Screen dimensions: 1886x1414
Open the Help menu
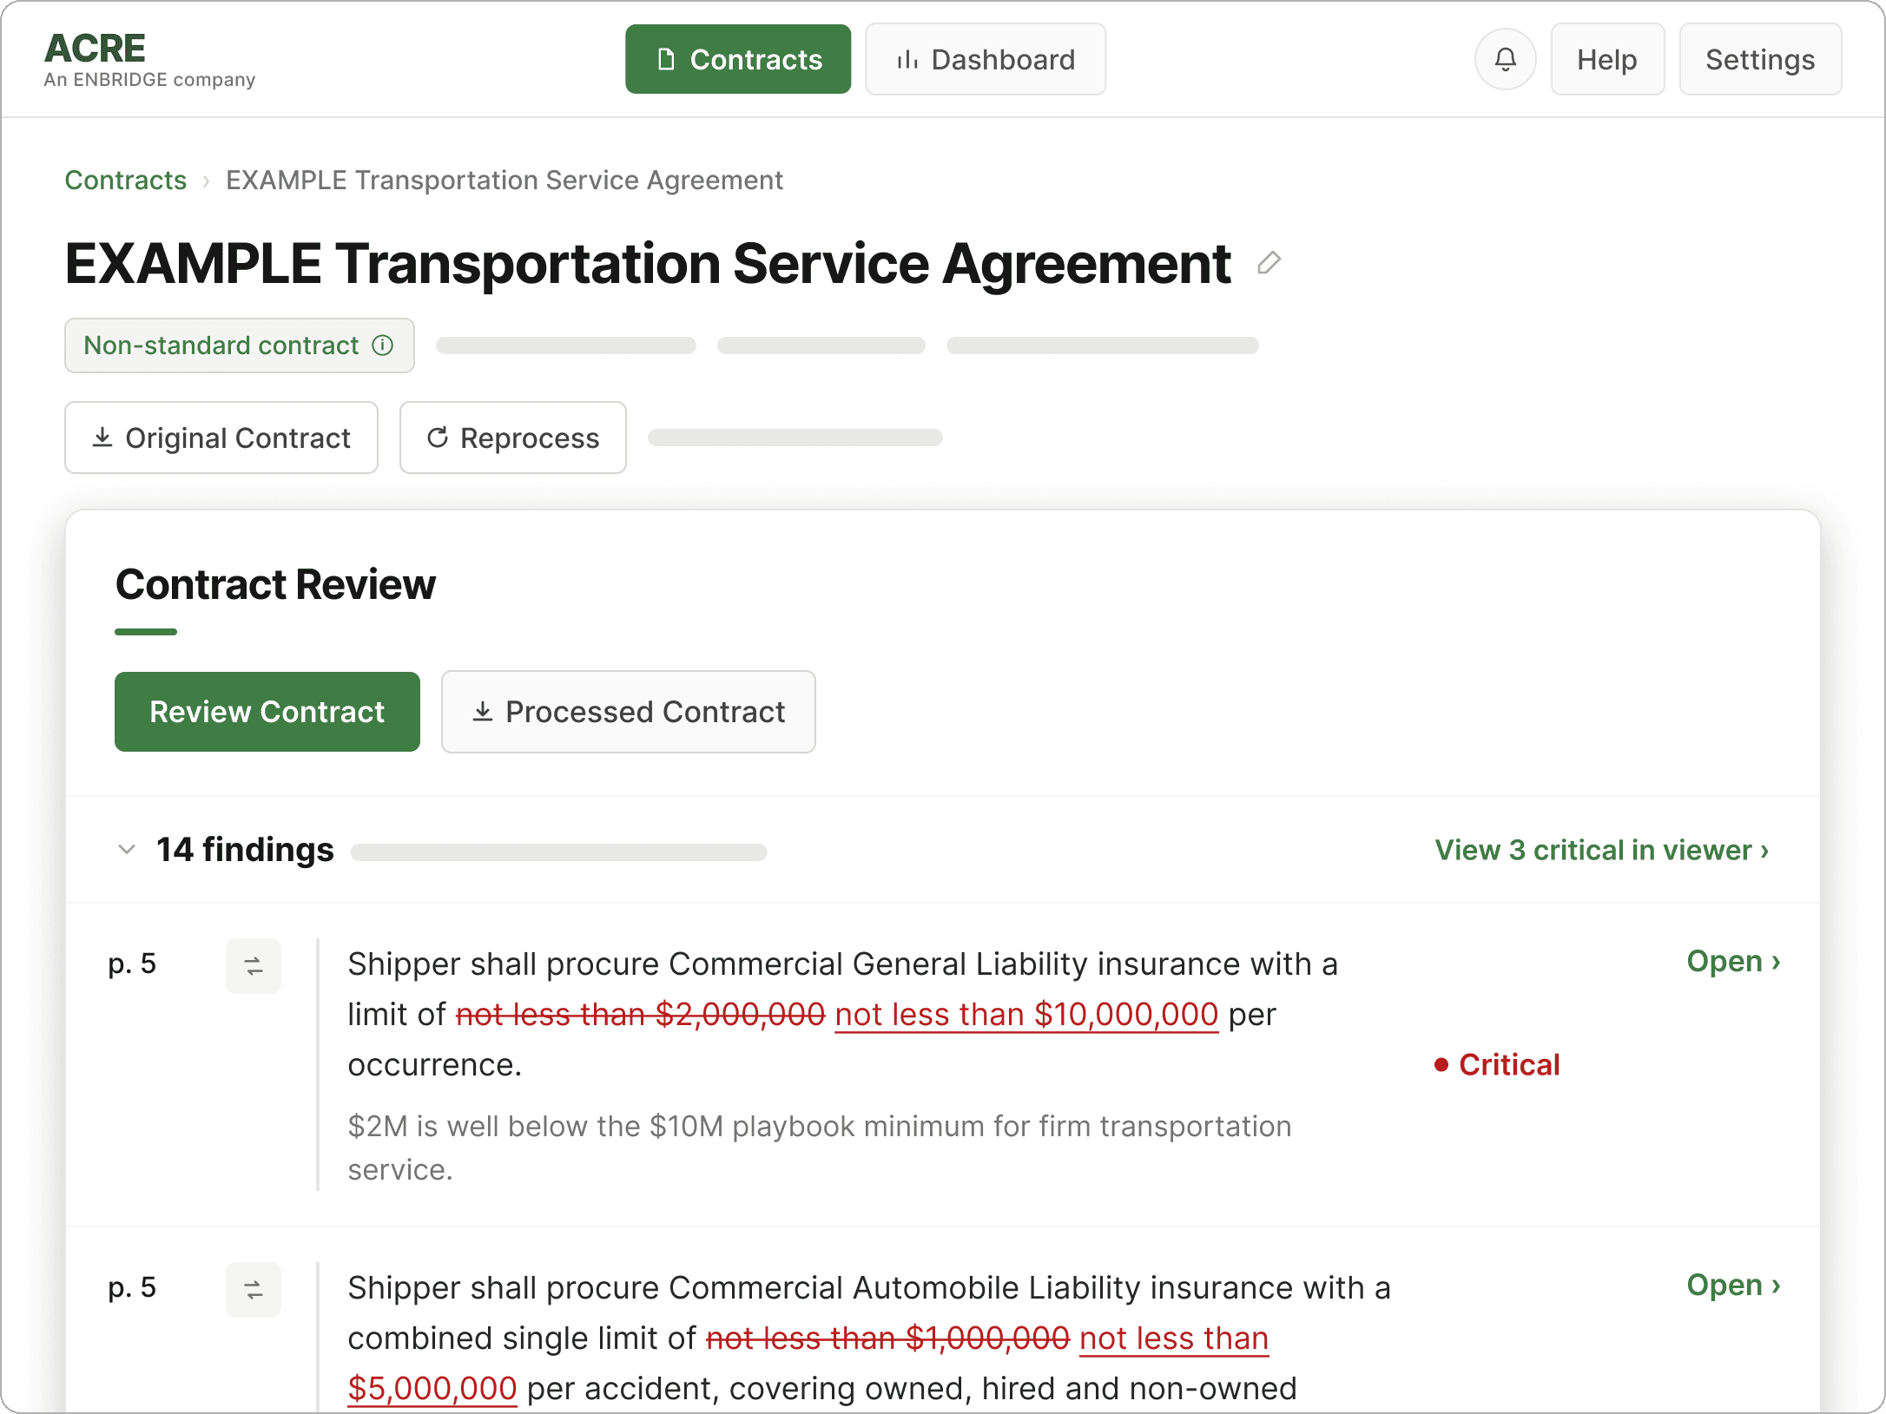1607,59
